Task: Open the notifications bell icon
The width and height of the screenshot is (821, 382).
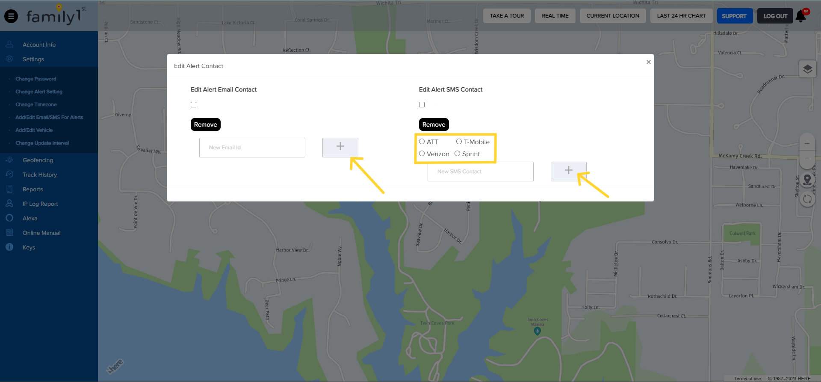Action: [x=801, y=16]
